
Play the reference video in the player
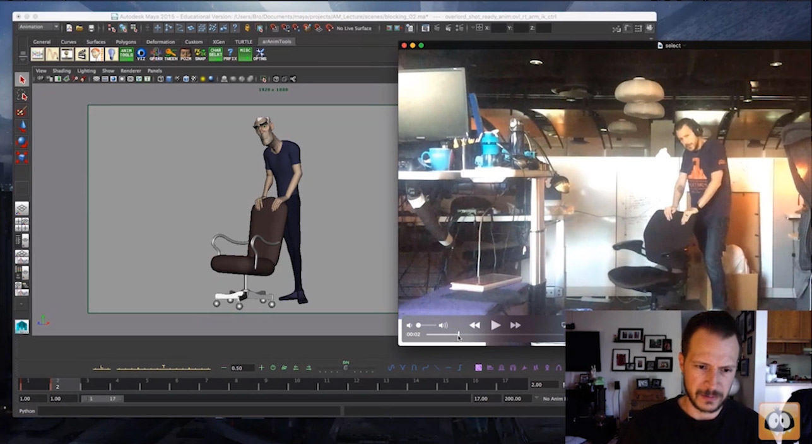click(495, 325)
